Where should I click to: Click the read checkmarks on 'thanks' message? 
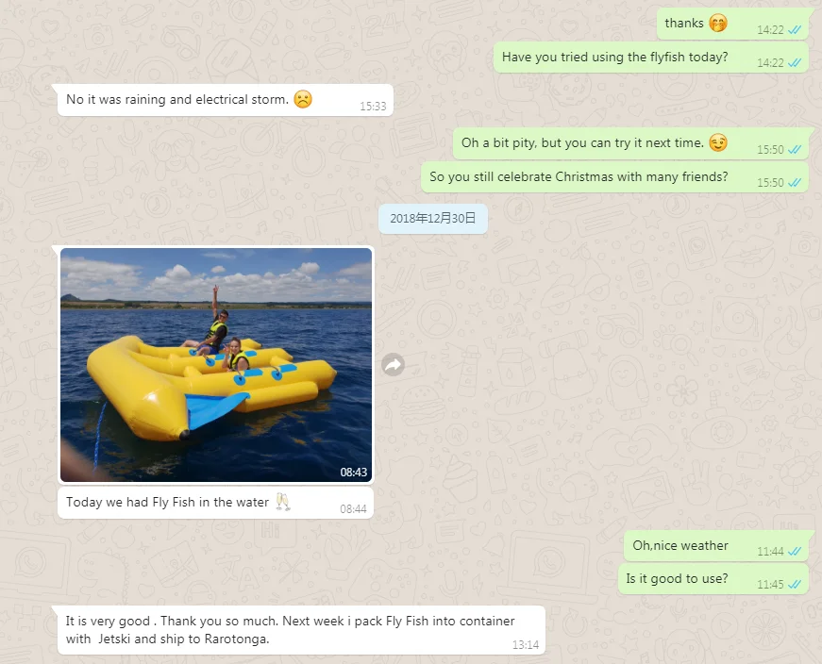(x=795, y=30)
